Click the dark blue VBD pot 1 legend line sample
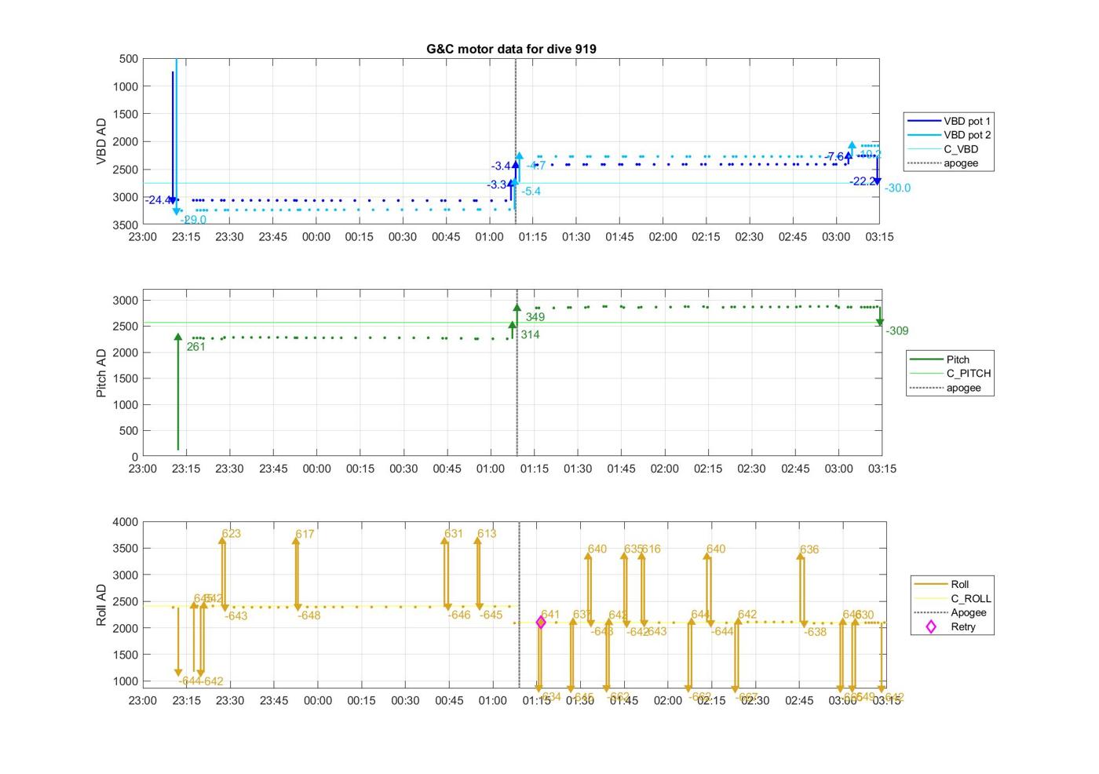This screenshot has height=774, width=1099. click(924, 121)
